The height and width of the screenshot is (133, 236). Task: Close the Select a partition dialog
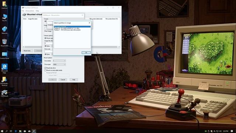pyautogui.click(x=89, y=23)
